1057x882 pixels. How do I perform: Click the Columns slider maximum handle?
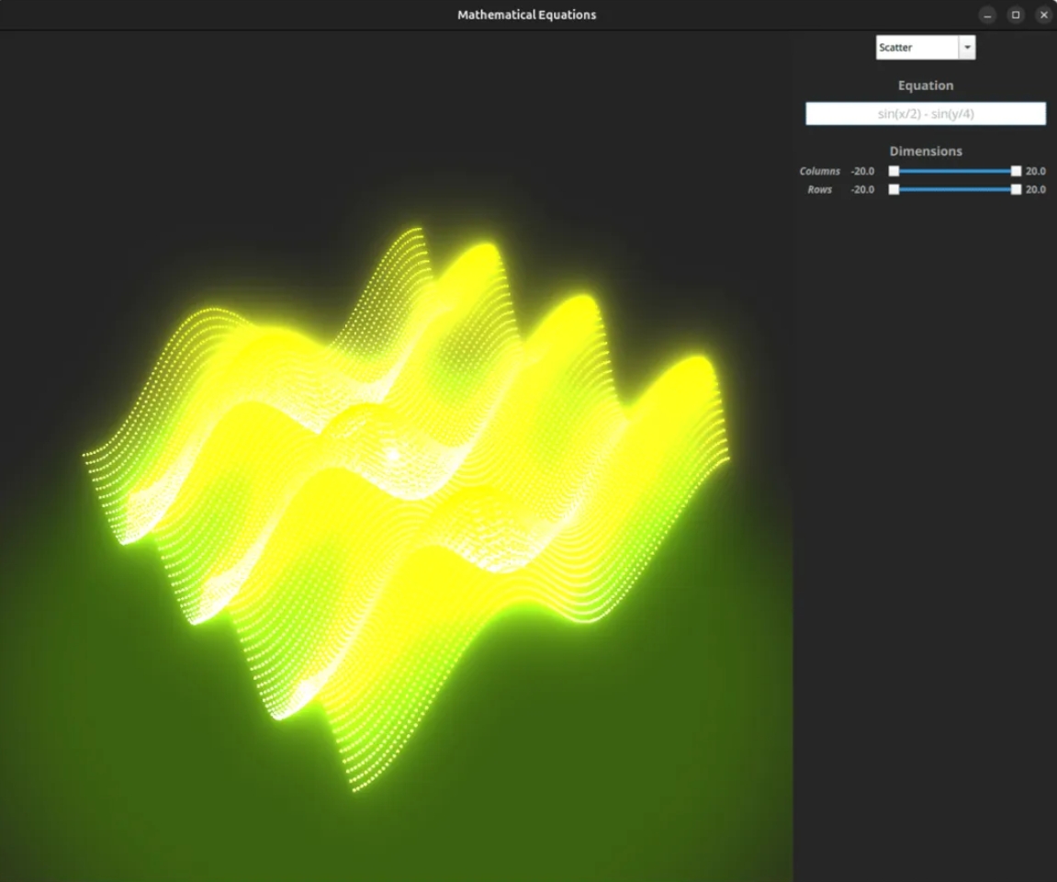(1016, 171)
